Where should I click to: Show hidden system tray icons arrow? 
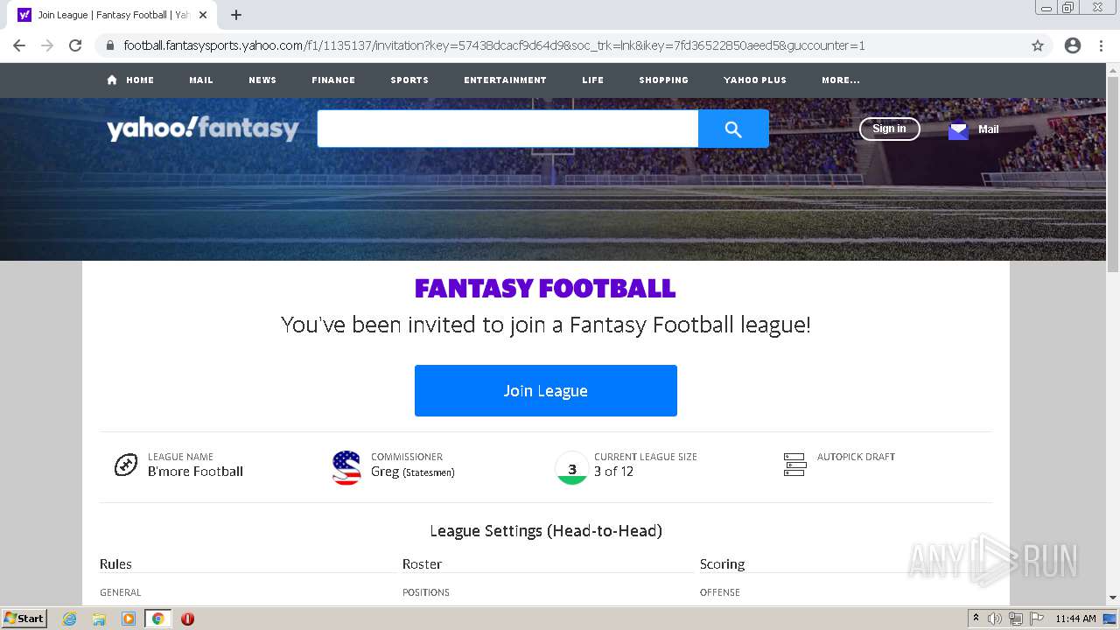[976, 618]
